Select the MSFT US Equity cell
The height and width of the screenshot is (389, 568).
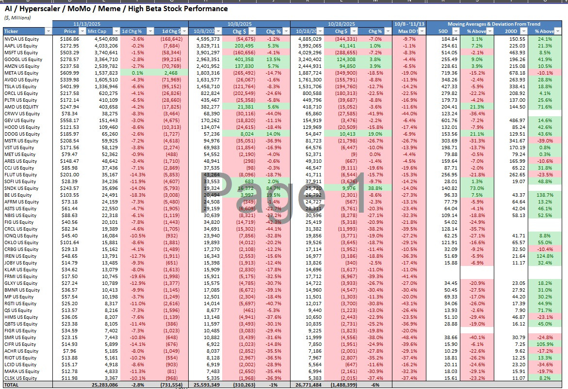point(28,52)
